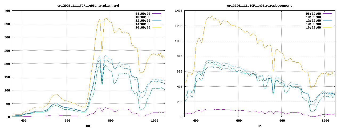Click the 600 x-axis tick label on downward chart
This screenshot has width=341, height=128.
coord(239,121)
